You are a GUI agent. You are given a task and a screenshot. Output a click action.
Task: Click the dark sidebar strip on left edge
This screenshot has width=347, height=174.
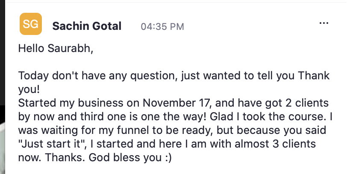click(3, 53)
